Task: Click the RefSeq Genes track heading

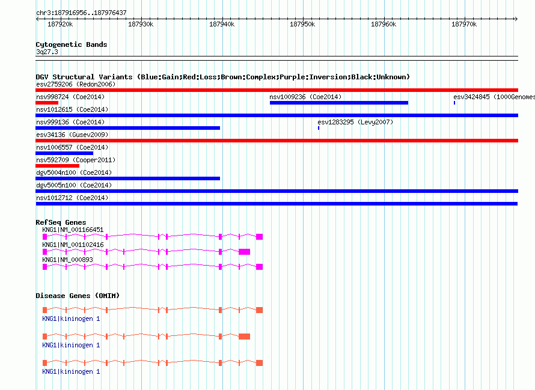Action: tap(61, 222)
